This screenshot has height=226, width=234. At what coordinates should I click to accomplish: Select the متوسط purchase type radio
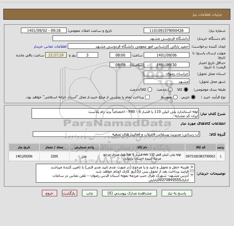point(175,97)
